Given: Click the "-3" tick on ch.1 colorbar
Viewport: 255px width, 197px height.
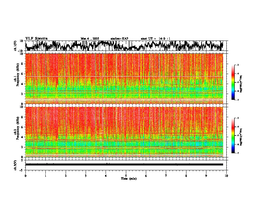Looking at the screenshot, I should tap(238, 65).
